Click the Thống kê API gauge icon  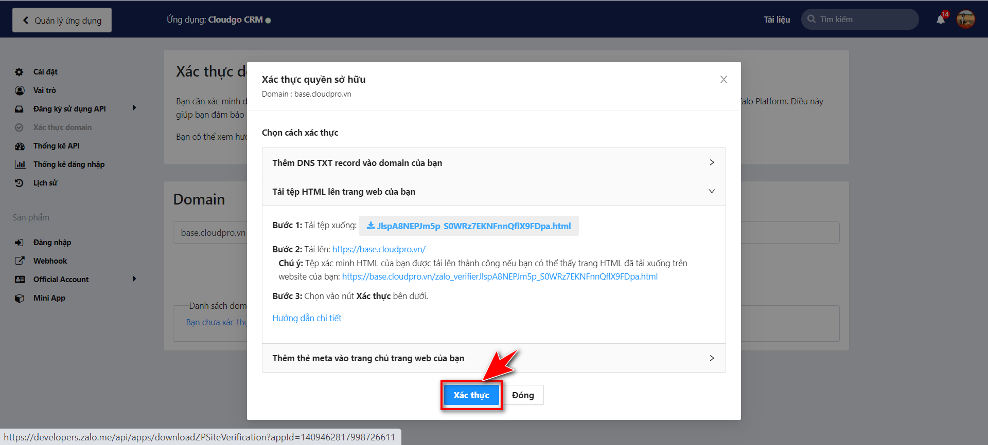pos(20,146)
